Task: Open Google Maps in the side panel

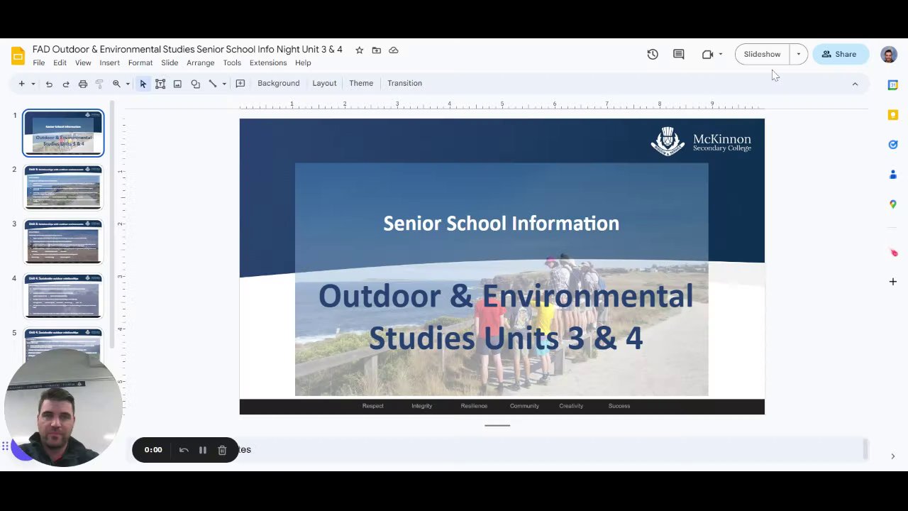Action: [x=893, y=204]
